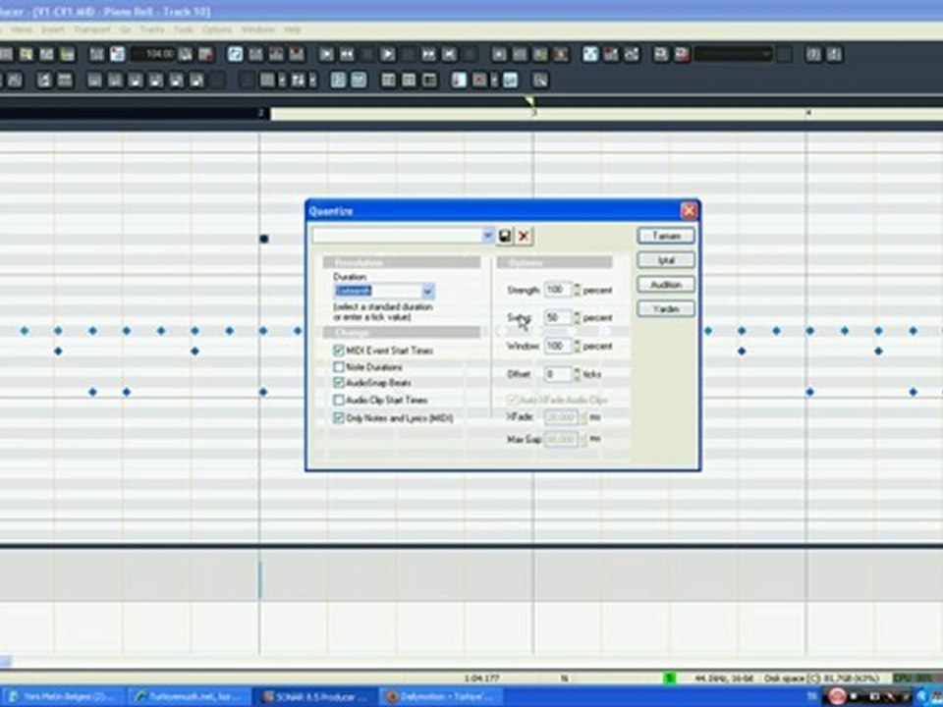The width and height of the screenshot is (943, 707).
Task: Open the dark dropdown in the top toolbar
Action: point(733,55)
